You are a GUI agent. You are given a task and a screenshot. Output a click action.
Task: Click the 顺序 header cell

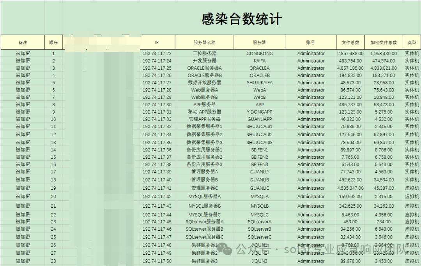point(53,42)
